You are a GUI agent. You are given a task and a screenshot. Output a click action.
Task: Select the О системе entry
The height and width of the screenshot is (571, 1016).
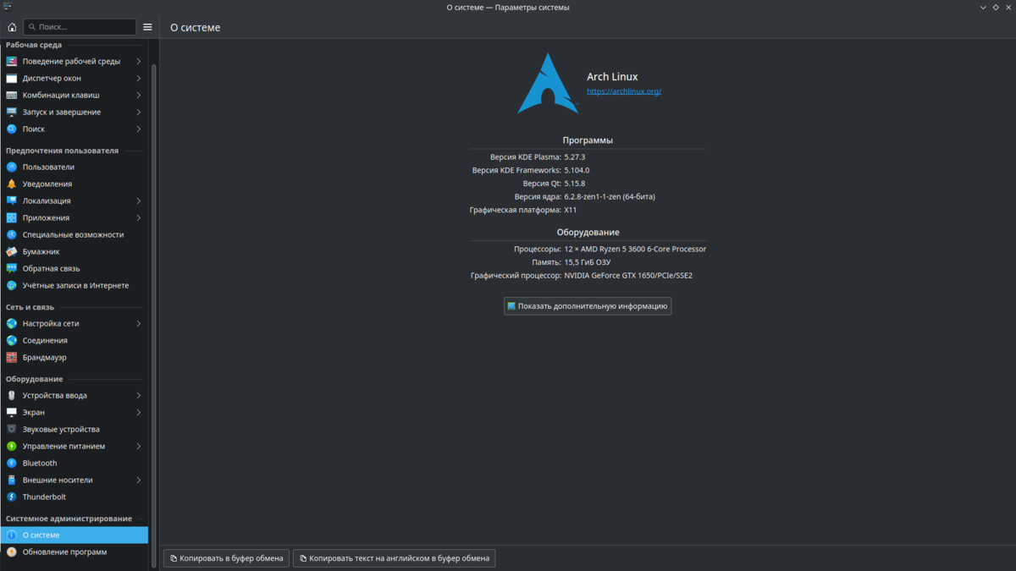[75, 535]
